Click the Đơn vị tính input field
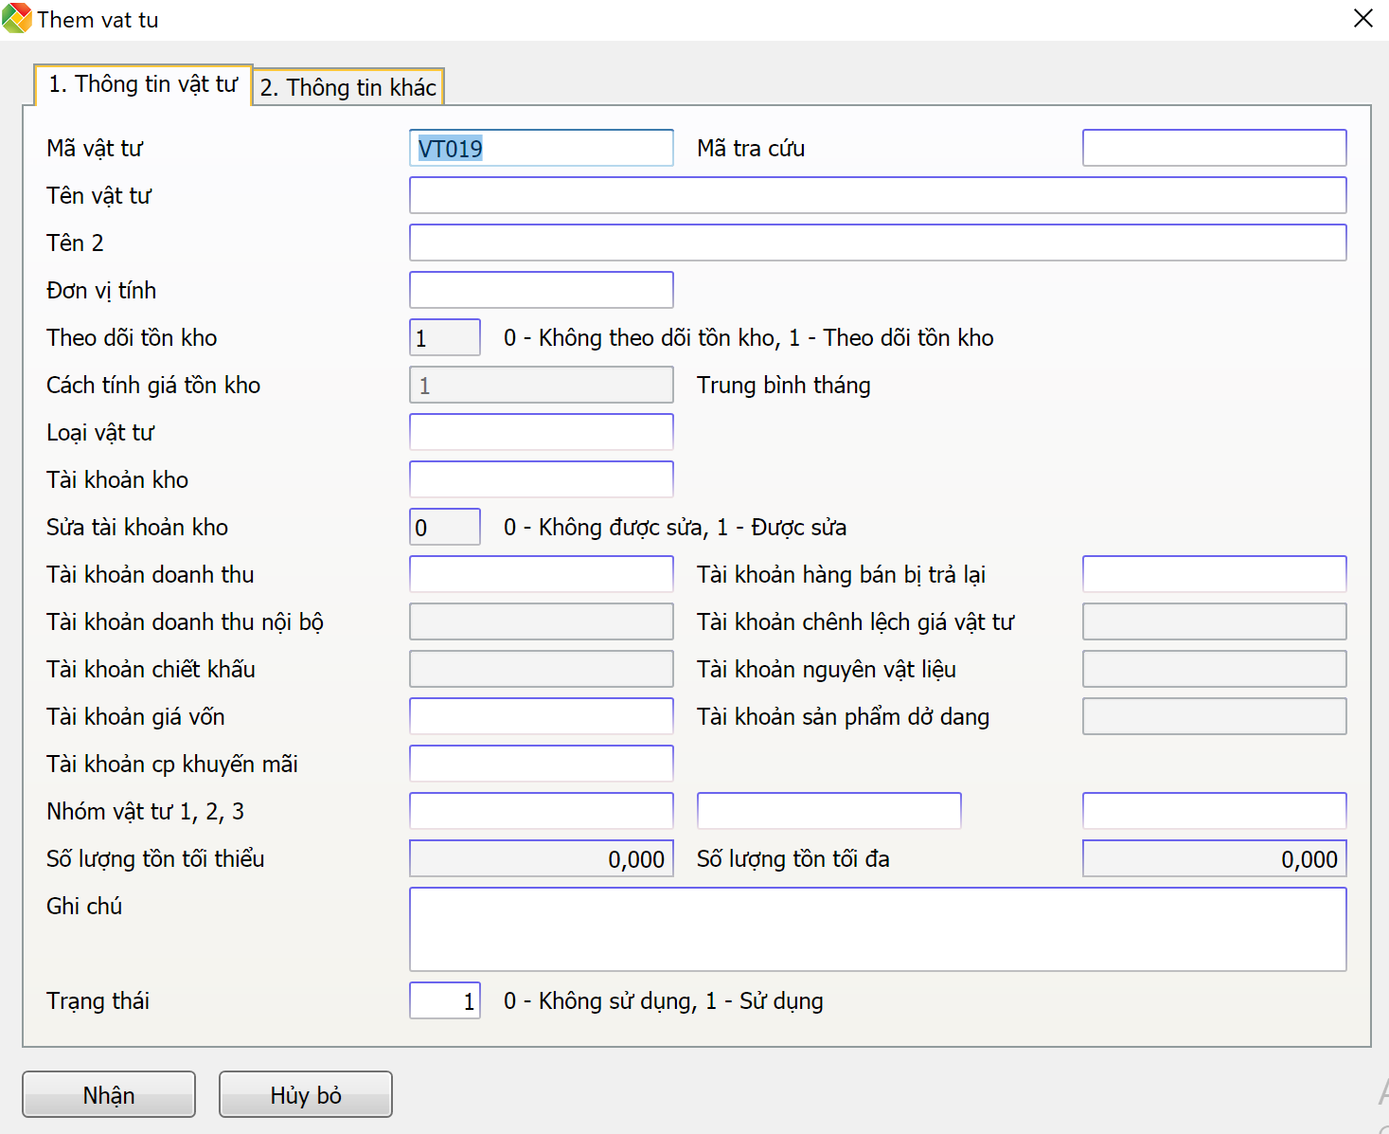Viewport: 1389px width, 1134px height. 542,290
